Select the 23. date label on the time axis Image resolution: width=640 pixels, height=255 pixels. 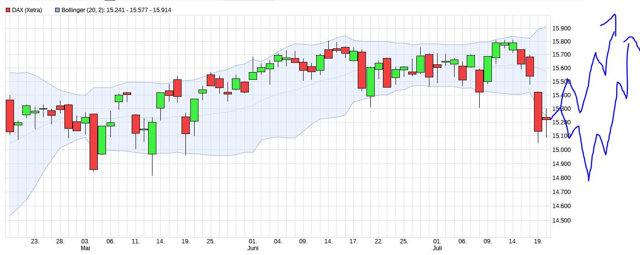tap(35, 241)
